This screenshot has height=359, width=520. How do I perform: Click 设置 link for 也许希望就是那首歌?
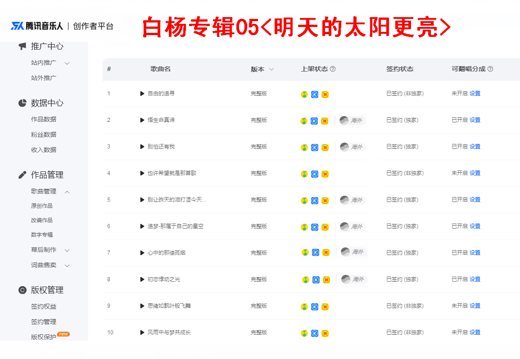(x=475, y=173)
